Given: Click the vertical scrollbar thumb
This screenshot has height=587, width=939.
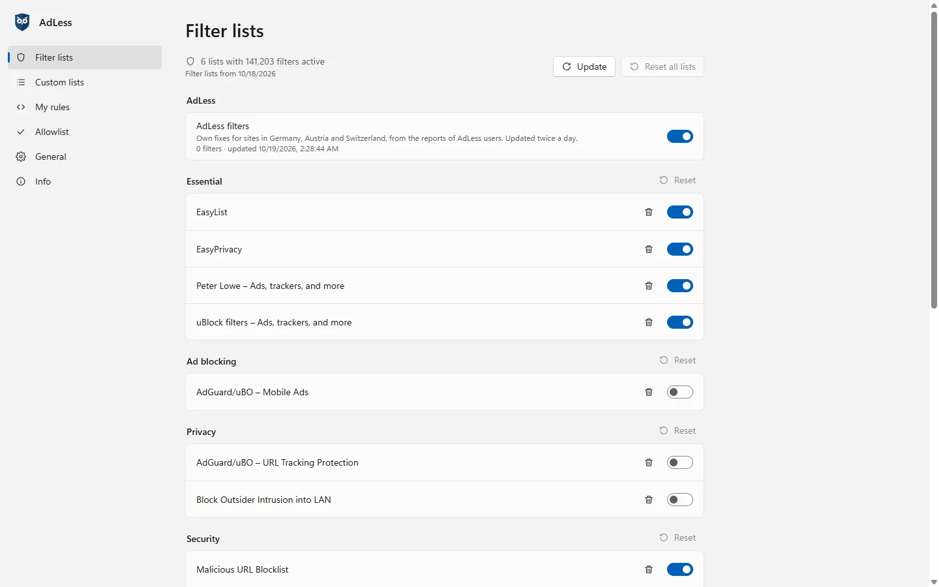Looking at the screenshot, I should coord(934,160).
